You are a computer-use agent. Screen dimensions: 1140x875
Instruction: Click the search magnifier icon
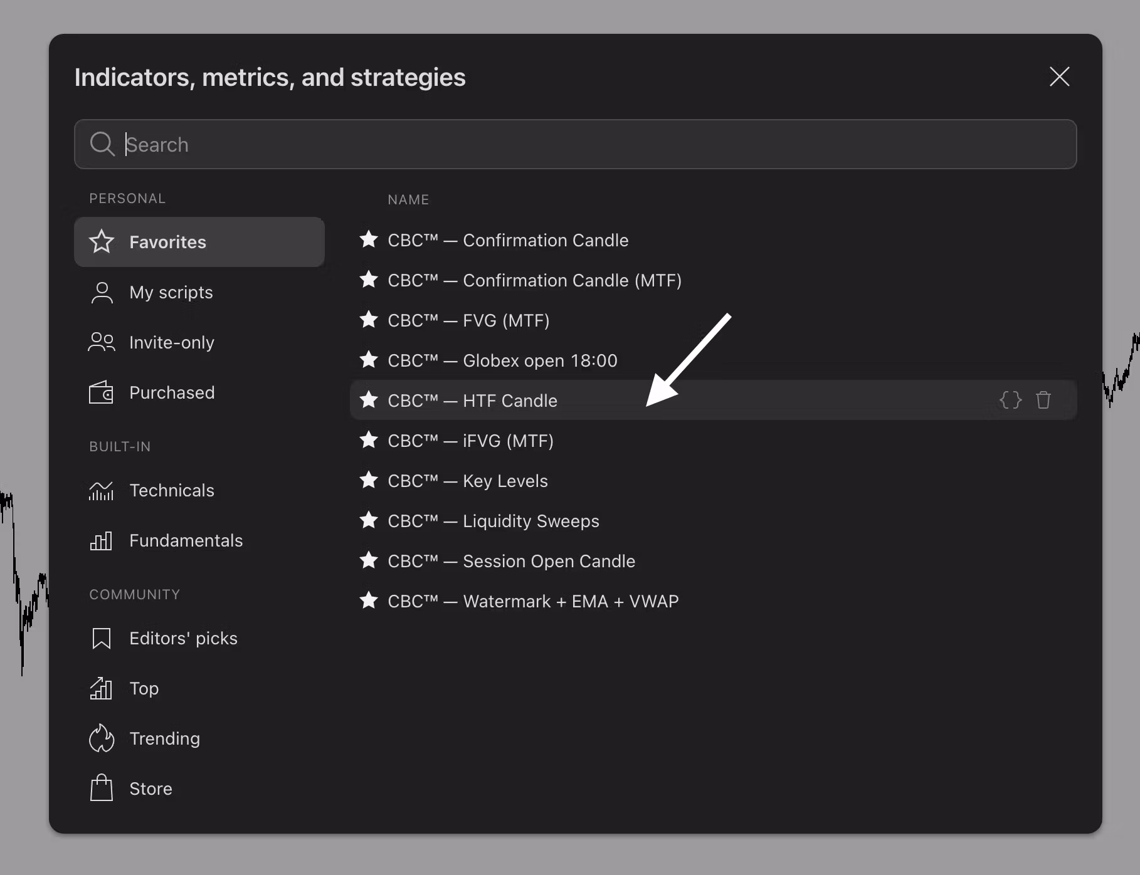coord(102,144)
